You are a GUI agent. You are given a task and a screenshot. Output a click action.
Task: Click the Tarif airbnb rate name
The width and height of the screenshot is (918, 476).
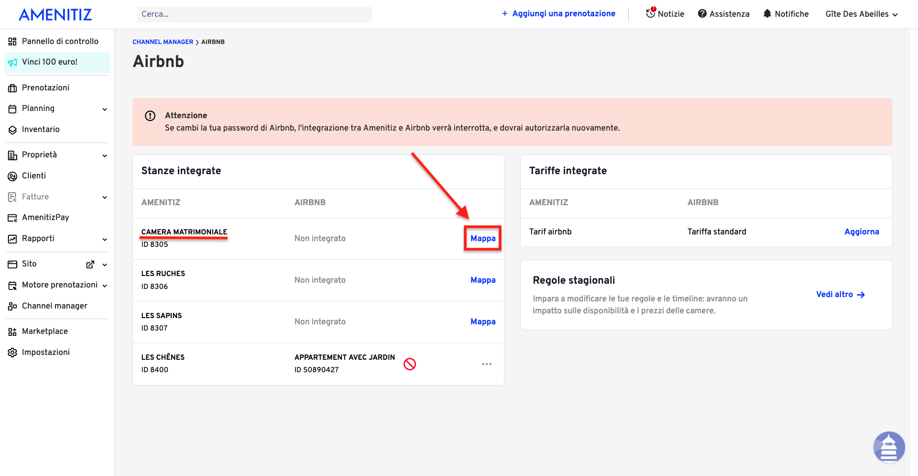click(550, 232)
